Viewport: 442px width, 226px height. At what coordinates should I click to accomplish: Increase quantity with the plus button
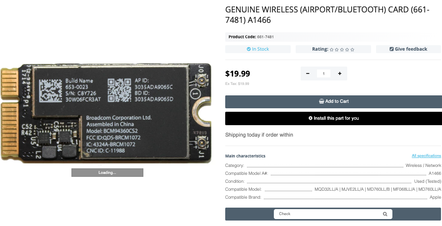point(339,74)
